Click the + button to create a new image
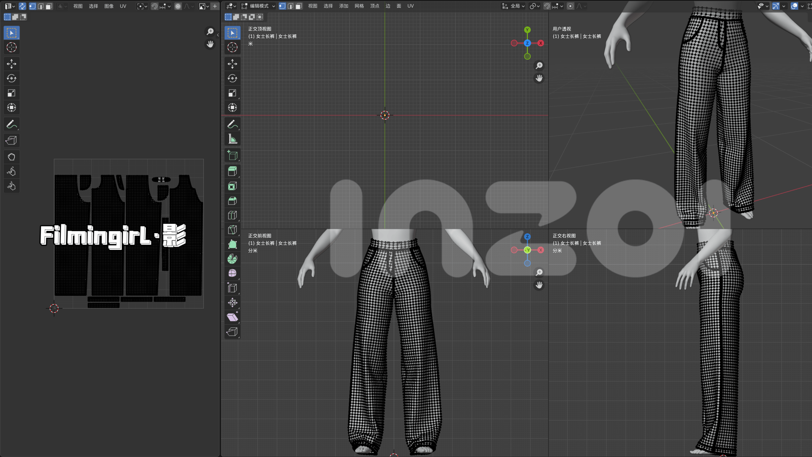Screen dimensions: 812x457 [215, 6]
